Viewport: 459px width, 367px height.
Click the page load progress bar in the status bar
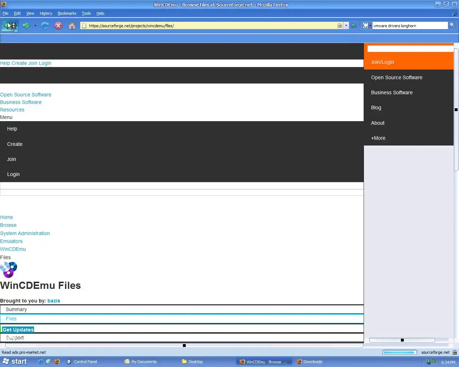399,352
